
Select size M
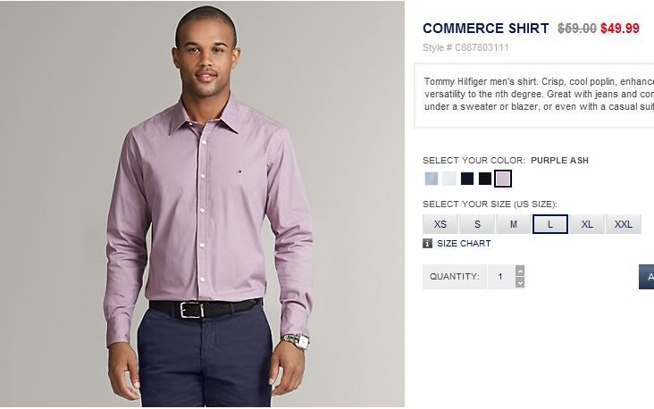514,224
